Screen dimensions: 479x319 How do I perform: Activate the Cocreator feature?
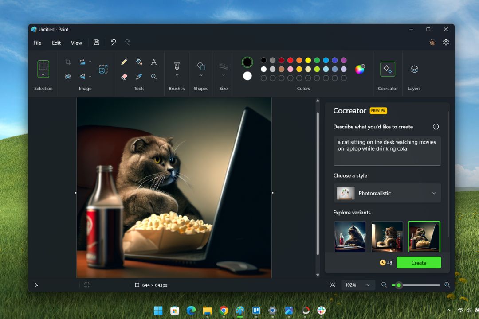pyautogui.click(x=387, y=70)
